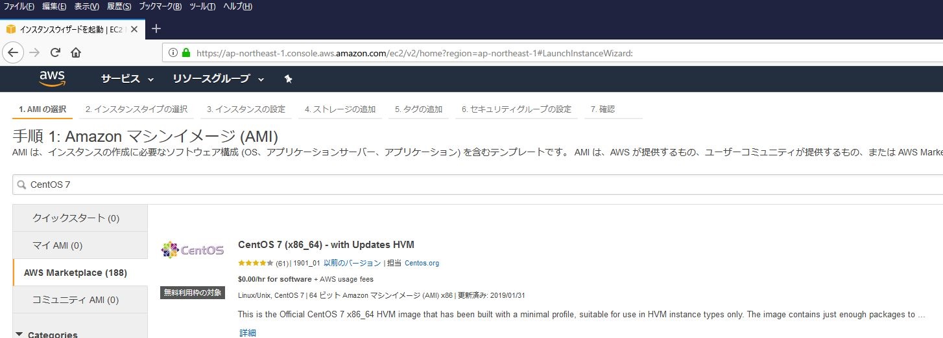This screenshot has width=943, height=338.
Task: Open site information icon in address bar
Action: pos(173,52)
